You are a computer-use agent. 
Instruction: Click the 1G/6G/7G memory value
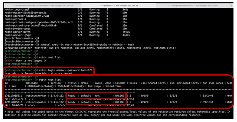[x=18, y=105]
